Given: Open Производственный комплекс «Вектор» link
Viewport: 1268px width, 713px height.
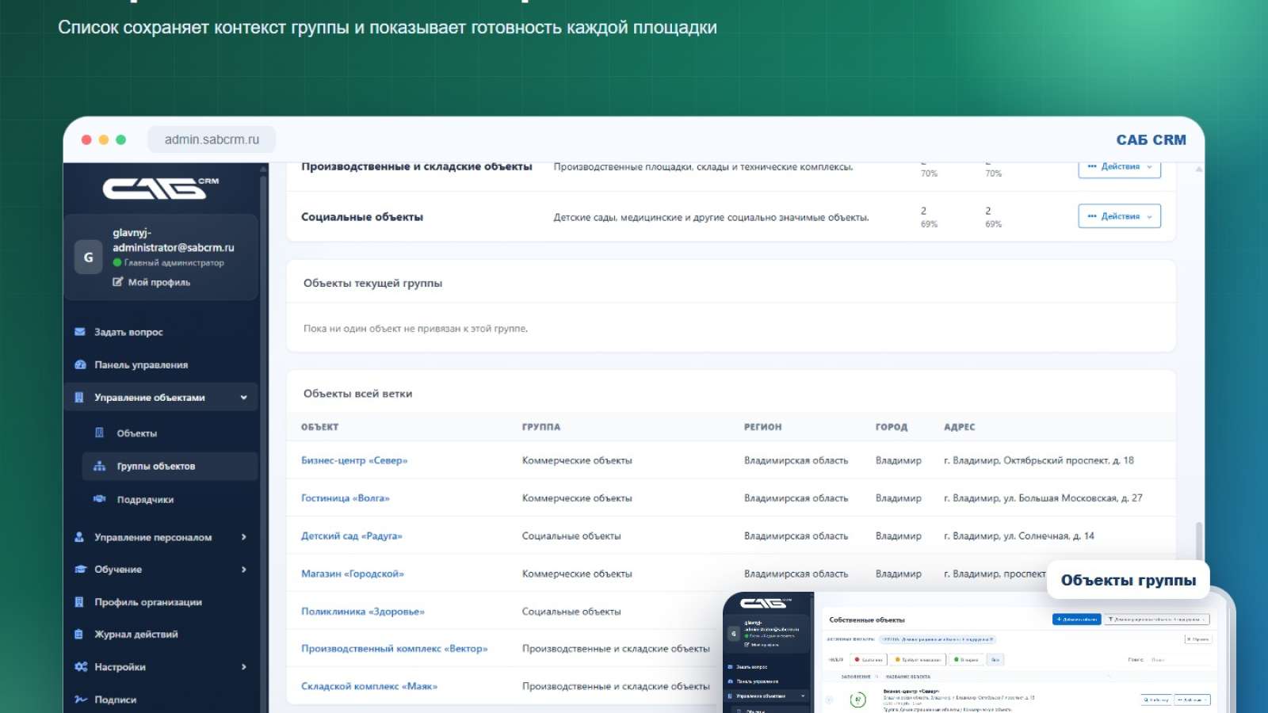Looking at the screenshot, I should [395, 649].
